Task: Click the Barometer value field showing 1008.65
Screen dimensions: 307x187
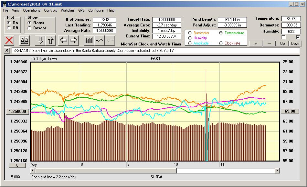Action: (291, 25)
